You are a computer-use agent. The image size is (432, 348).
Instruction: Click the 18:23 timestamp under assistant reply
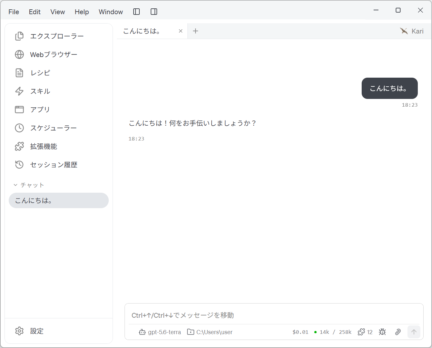click(136, 139)
